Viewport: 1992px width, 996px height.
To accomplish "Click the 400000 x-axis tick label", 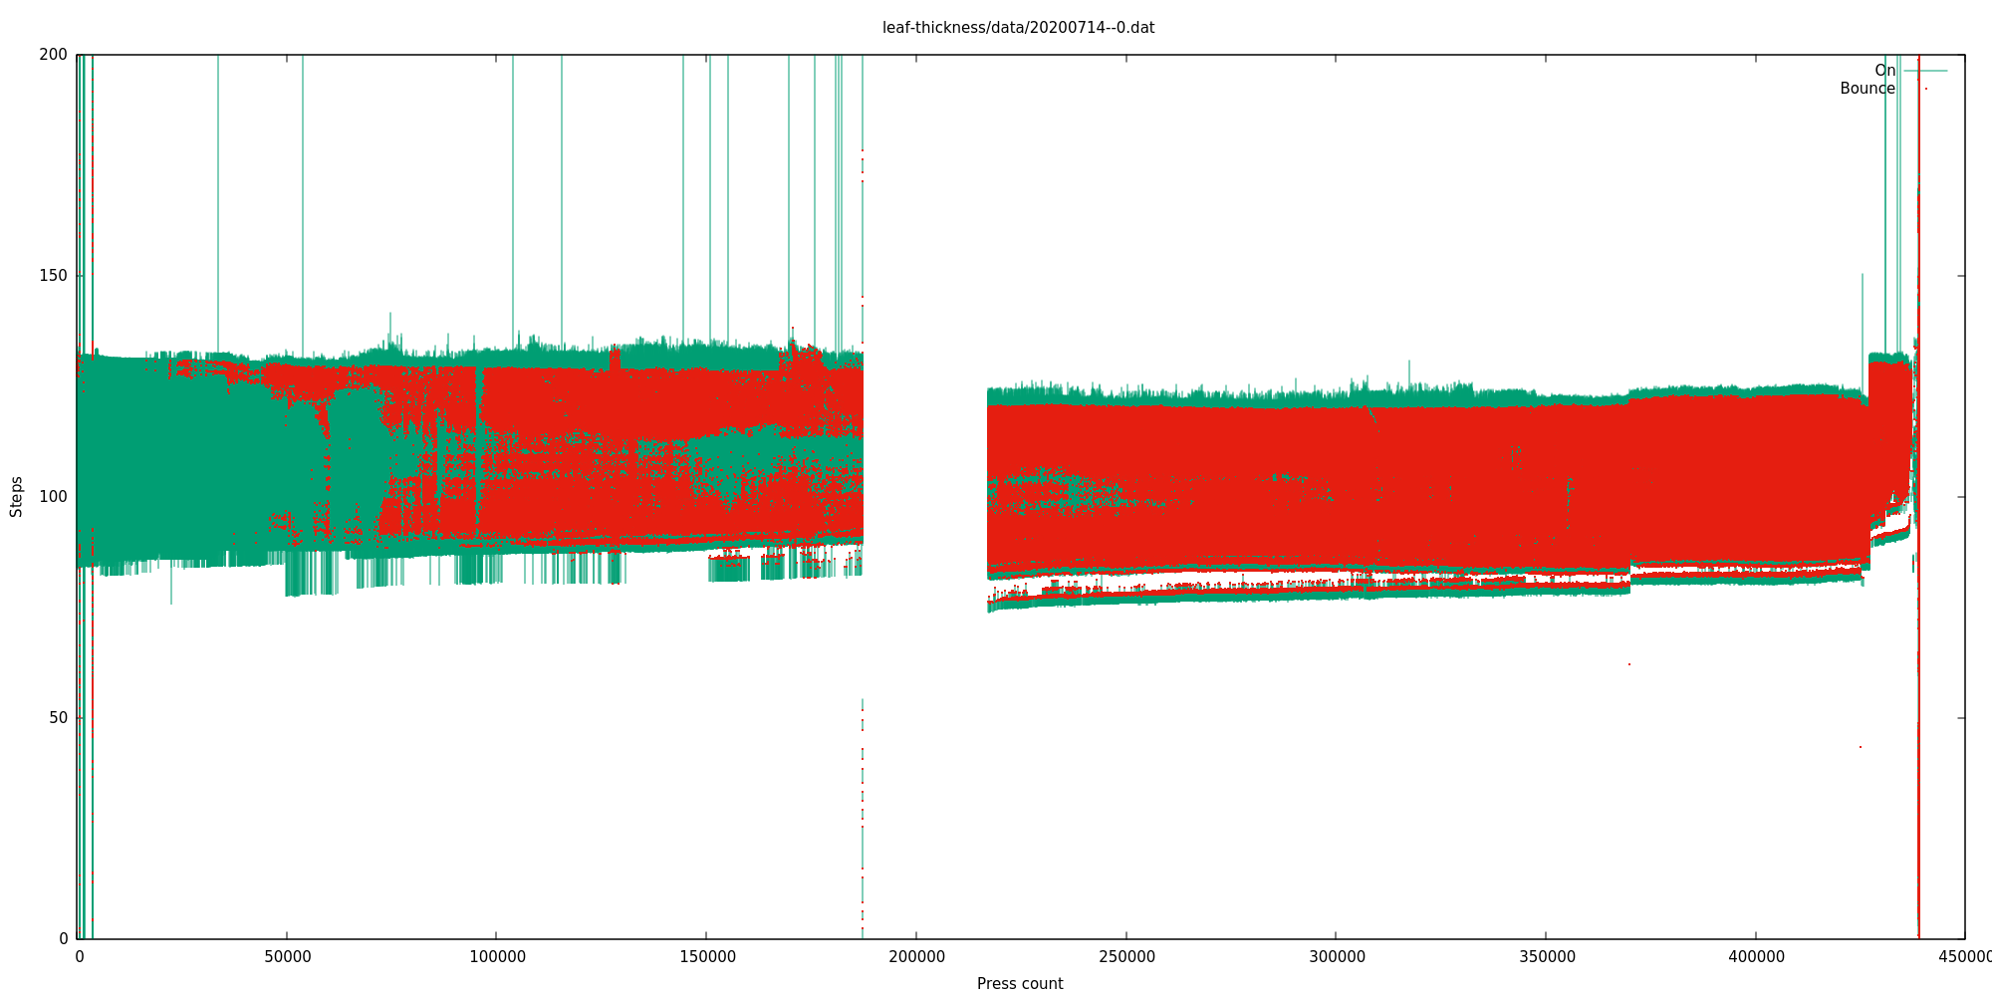I will click(1756, 957).
